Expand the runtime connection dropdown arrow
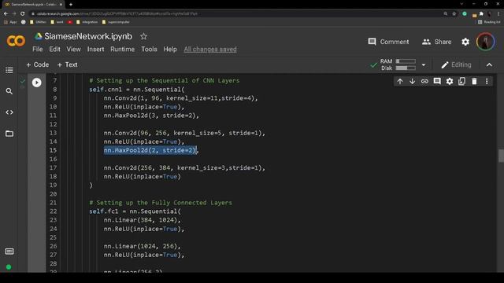 click(x=424, y=64)
